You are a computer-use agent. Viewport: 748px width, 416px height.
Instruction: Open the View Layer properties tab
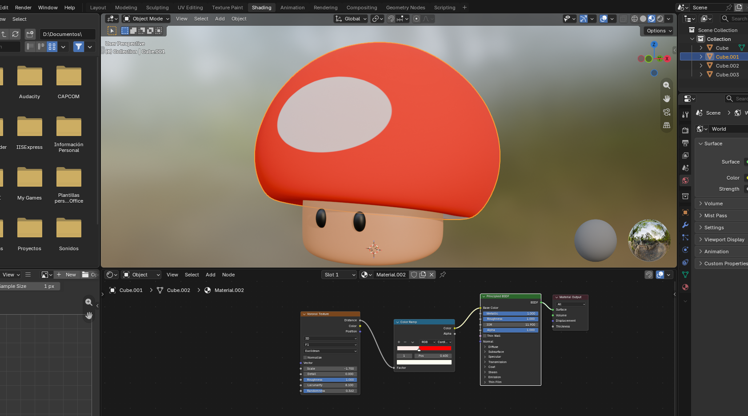tap(685, 156)
